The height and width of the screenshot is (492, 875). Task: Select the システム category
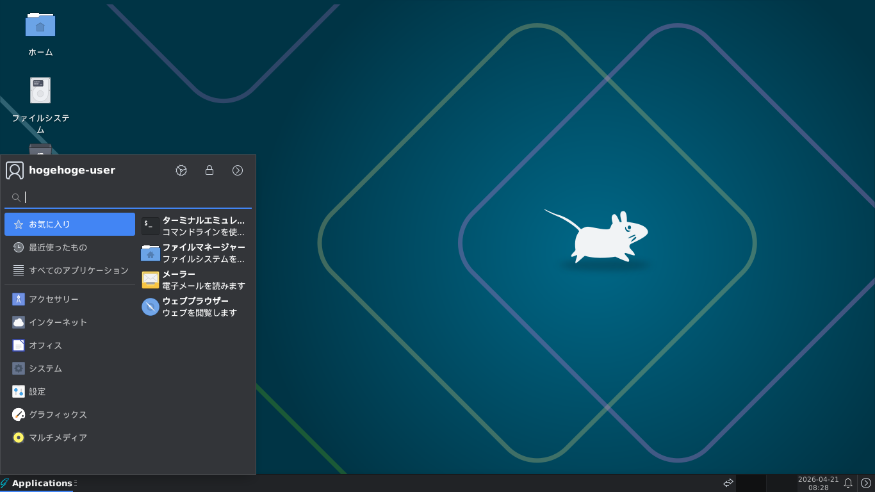45,368
